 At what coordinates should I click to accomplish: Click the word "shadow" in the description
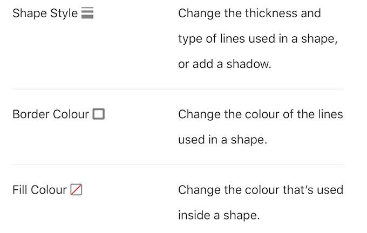coord(248,64)
